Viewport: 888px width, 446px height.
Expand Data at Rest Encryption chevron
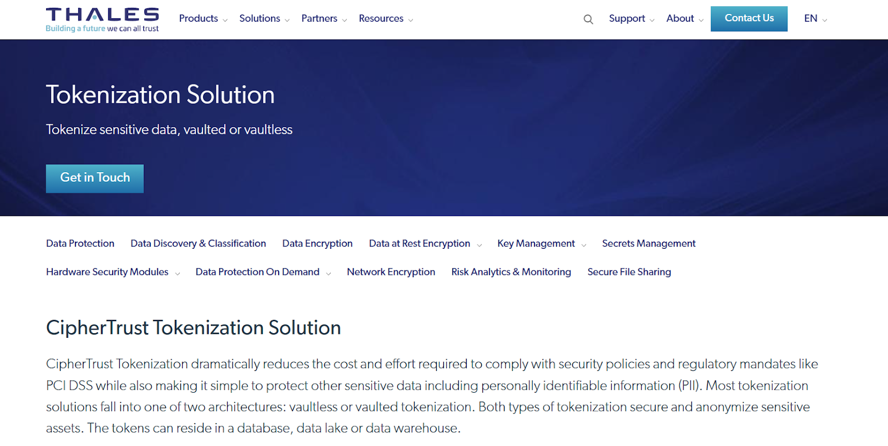pyautogui.click(x=479, y=245)
